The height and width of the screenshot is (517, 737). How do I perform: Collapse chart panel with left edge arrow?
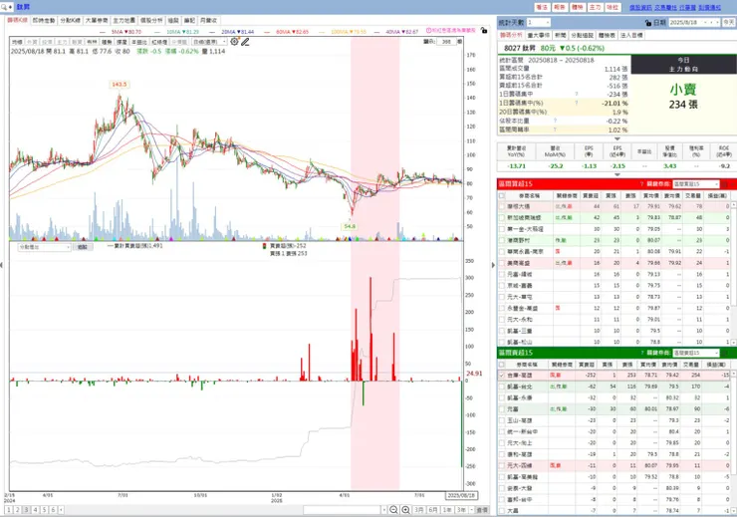[2, 265]
